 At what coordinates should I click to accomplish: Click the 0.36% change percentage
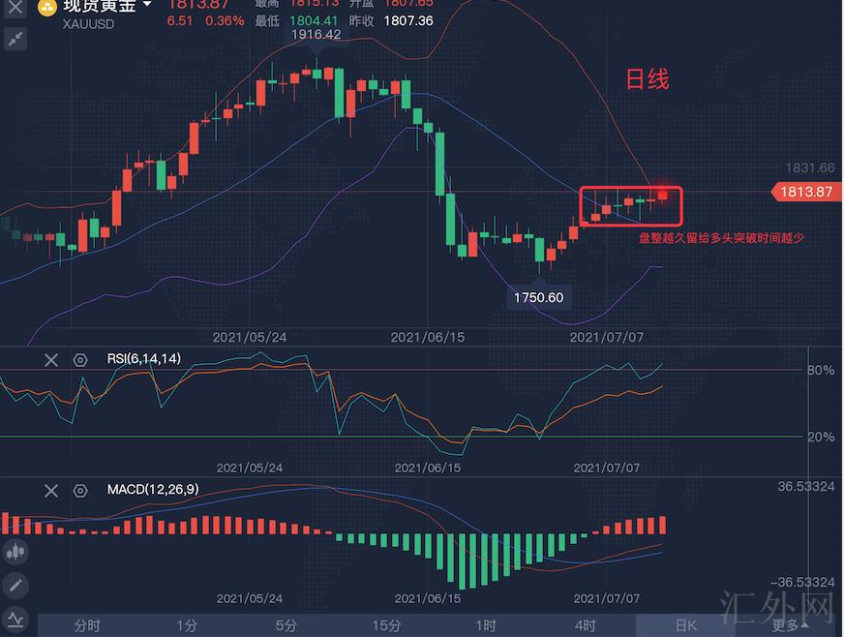(225, 21)
